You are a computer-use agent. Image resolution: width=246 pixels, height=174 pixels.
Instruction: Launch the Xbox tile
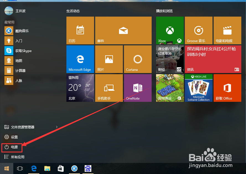(170, 30)
